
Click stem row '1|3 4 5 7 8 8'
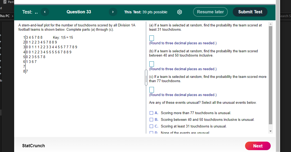point(33,38)
